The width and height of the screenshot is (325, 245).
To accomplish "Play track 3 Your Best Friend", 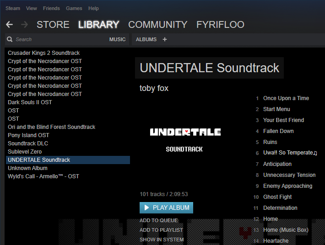I will (283, 120).
